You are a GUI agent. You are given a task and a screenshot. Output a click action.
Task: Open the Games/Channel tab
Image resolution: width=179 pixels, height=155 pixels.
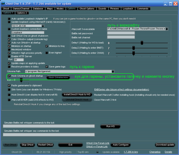pyautogui.click(x=21, y=9)
